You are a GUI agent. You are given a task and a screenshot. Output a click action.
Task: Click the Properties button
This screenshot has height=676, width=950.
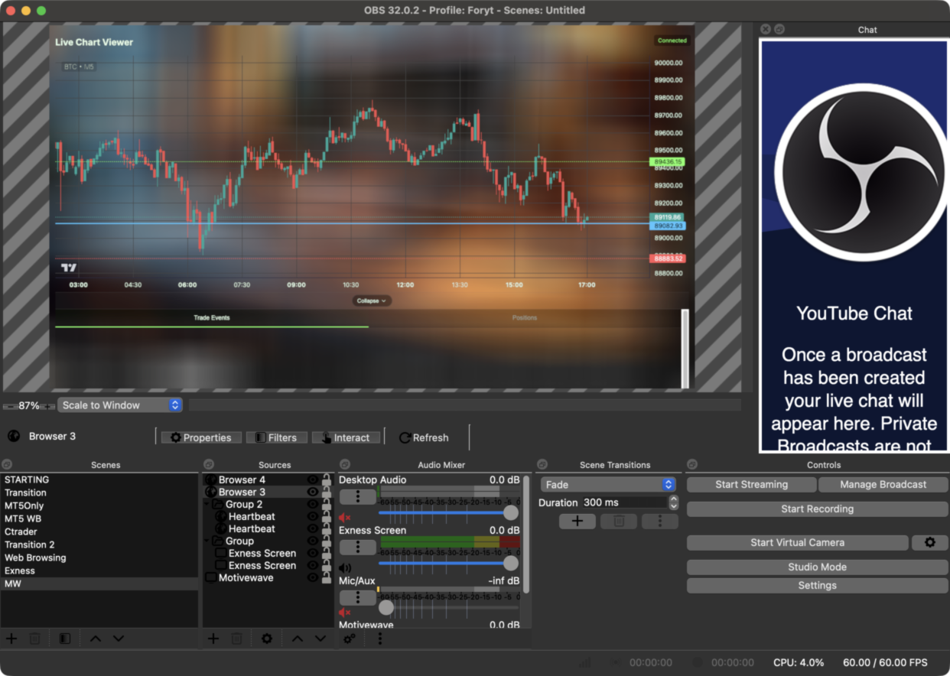point(201,437)
